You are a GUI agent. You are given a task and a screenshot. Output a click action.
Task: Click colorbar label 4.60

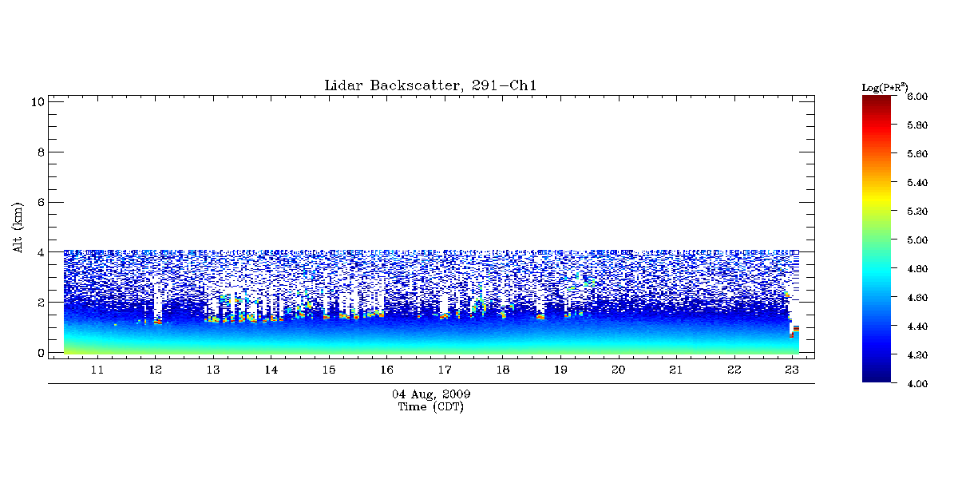tap(917, 298)
